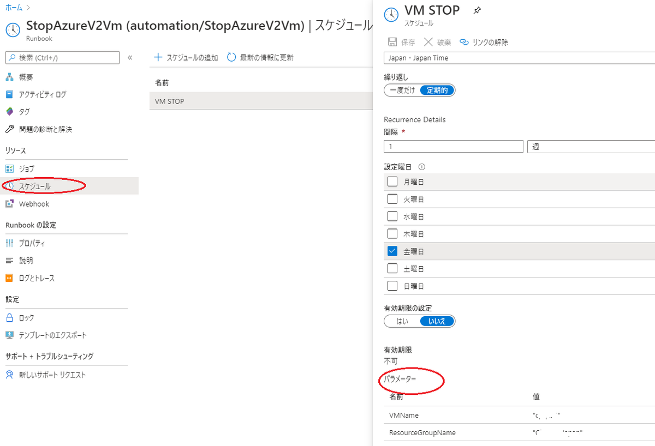Image resolution: width=655 pixels, height=446 pixels.
Task: Sort by the 名前 column header
Action: click(162, 83)
